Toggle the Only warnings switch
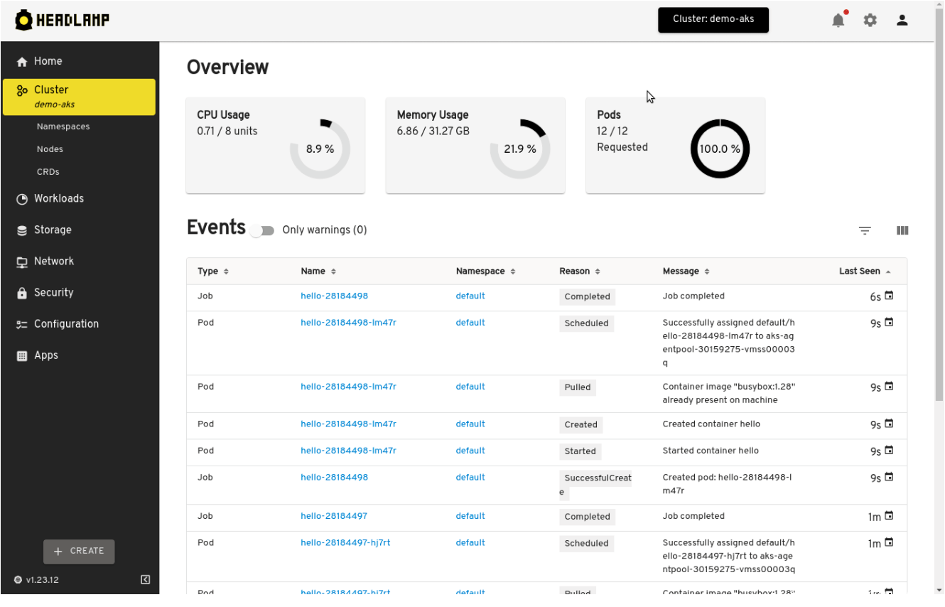 tap(262, 231)
